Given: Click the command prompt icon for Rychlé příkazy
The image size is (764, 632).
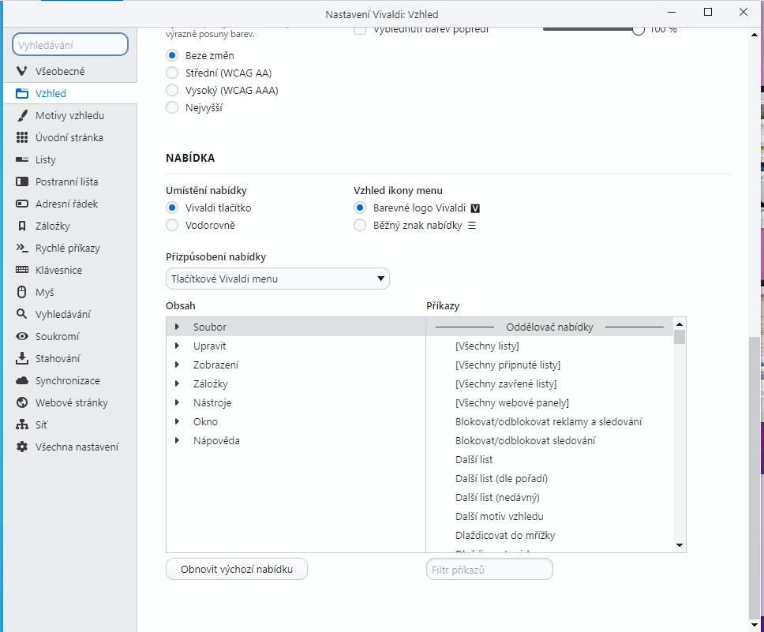Looking at the screenshot, I should 22,248.
